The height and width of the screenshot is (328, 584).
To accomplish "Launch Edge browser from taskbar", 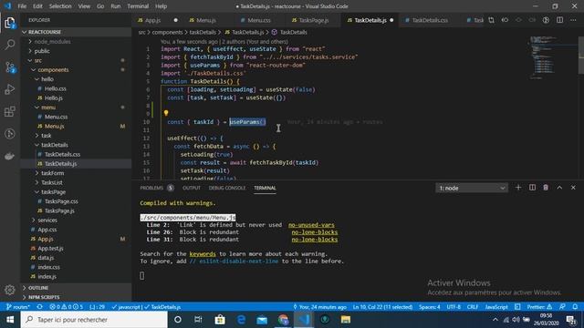I will (x=241, y=320).
